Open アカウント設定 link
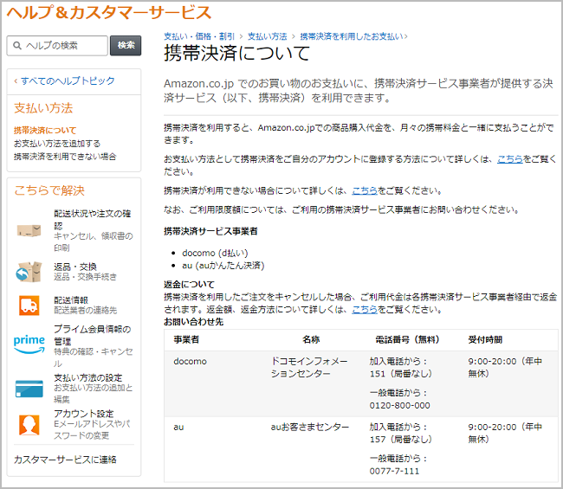Viewport: 563px width, 489px height. pyautogui.click(x=84, y=414)
